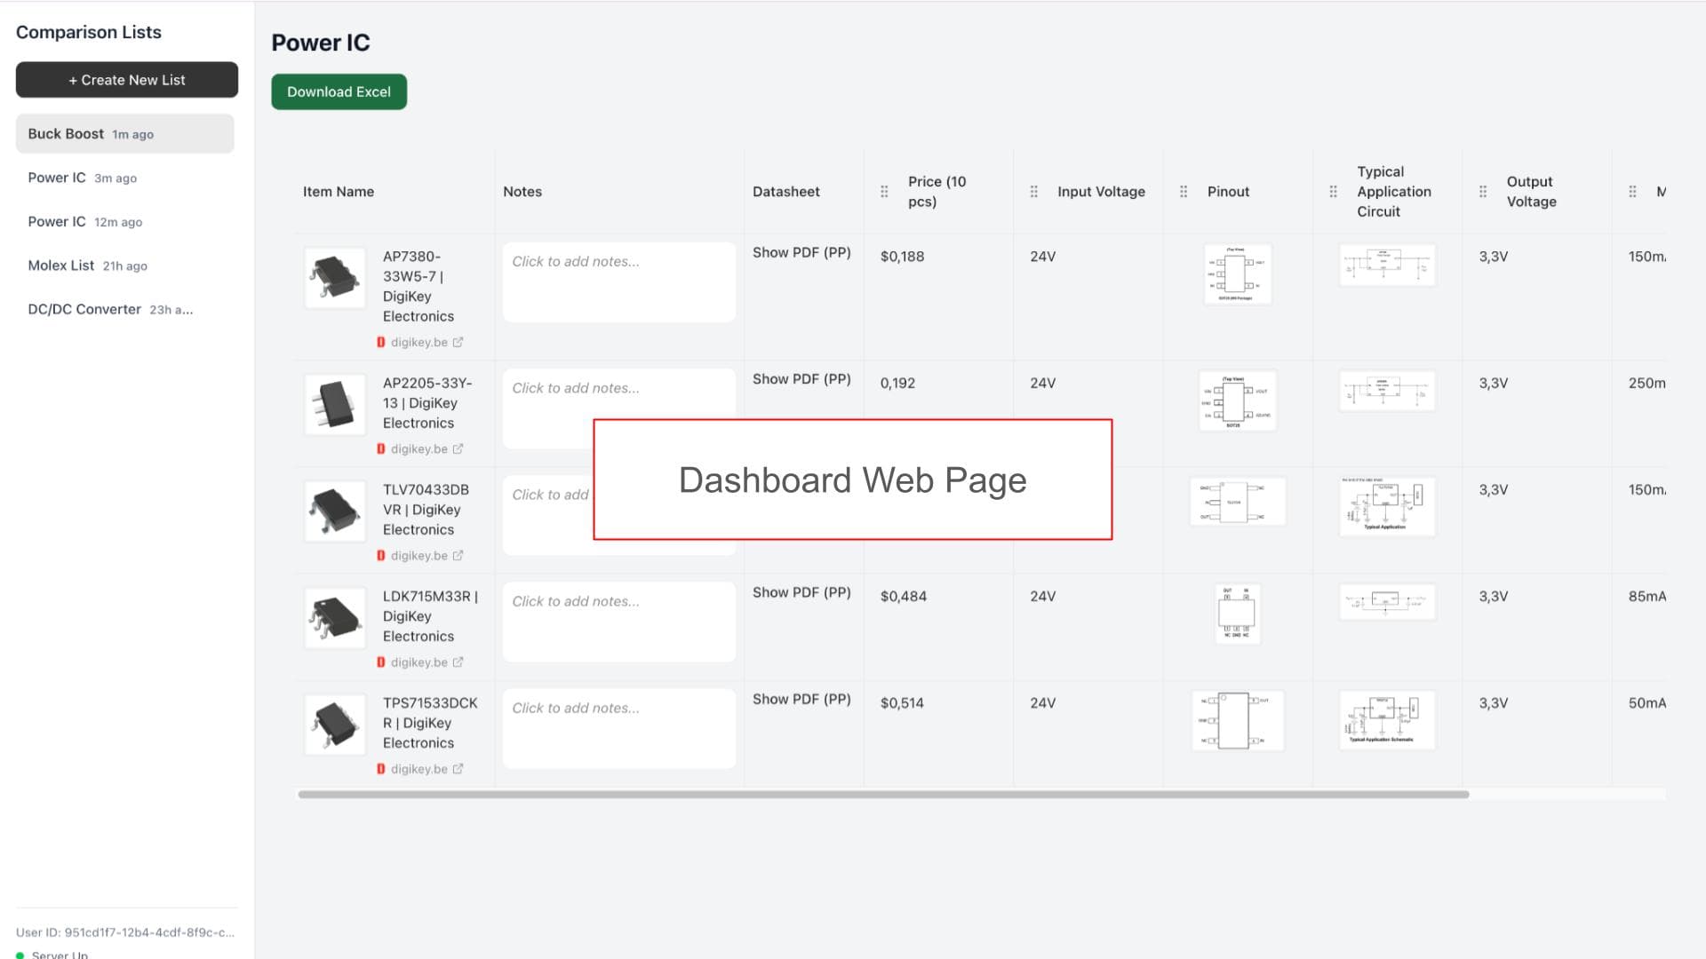Click notes field for TPS71533DCKR row

[618, 728]
